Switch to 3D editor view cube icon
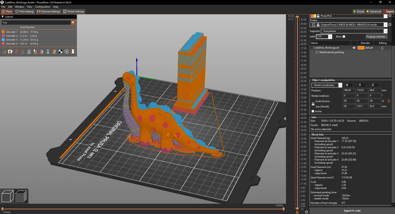Image resolution: width=395 pixels, height=214 pixels. pos(8,196)
